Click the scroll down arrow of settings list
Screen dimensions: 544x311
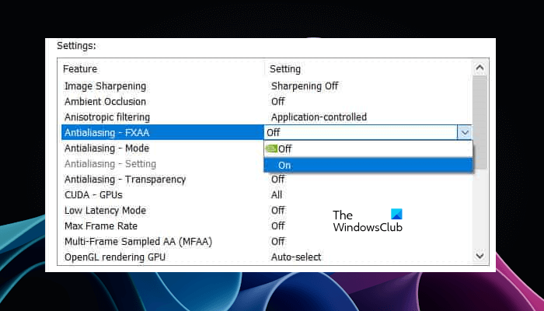click(x=479, y=256)
